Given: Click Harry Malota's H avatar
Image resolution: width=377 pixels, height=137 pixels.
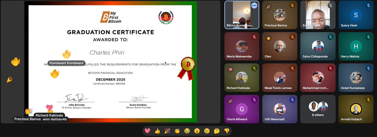Looking at the screenshot, I should click(x=356, y=46).
